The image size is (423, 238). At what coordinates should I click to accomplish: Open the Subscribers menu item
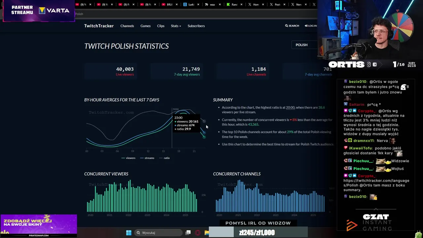196,26
